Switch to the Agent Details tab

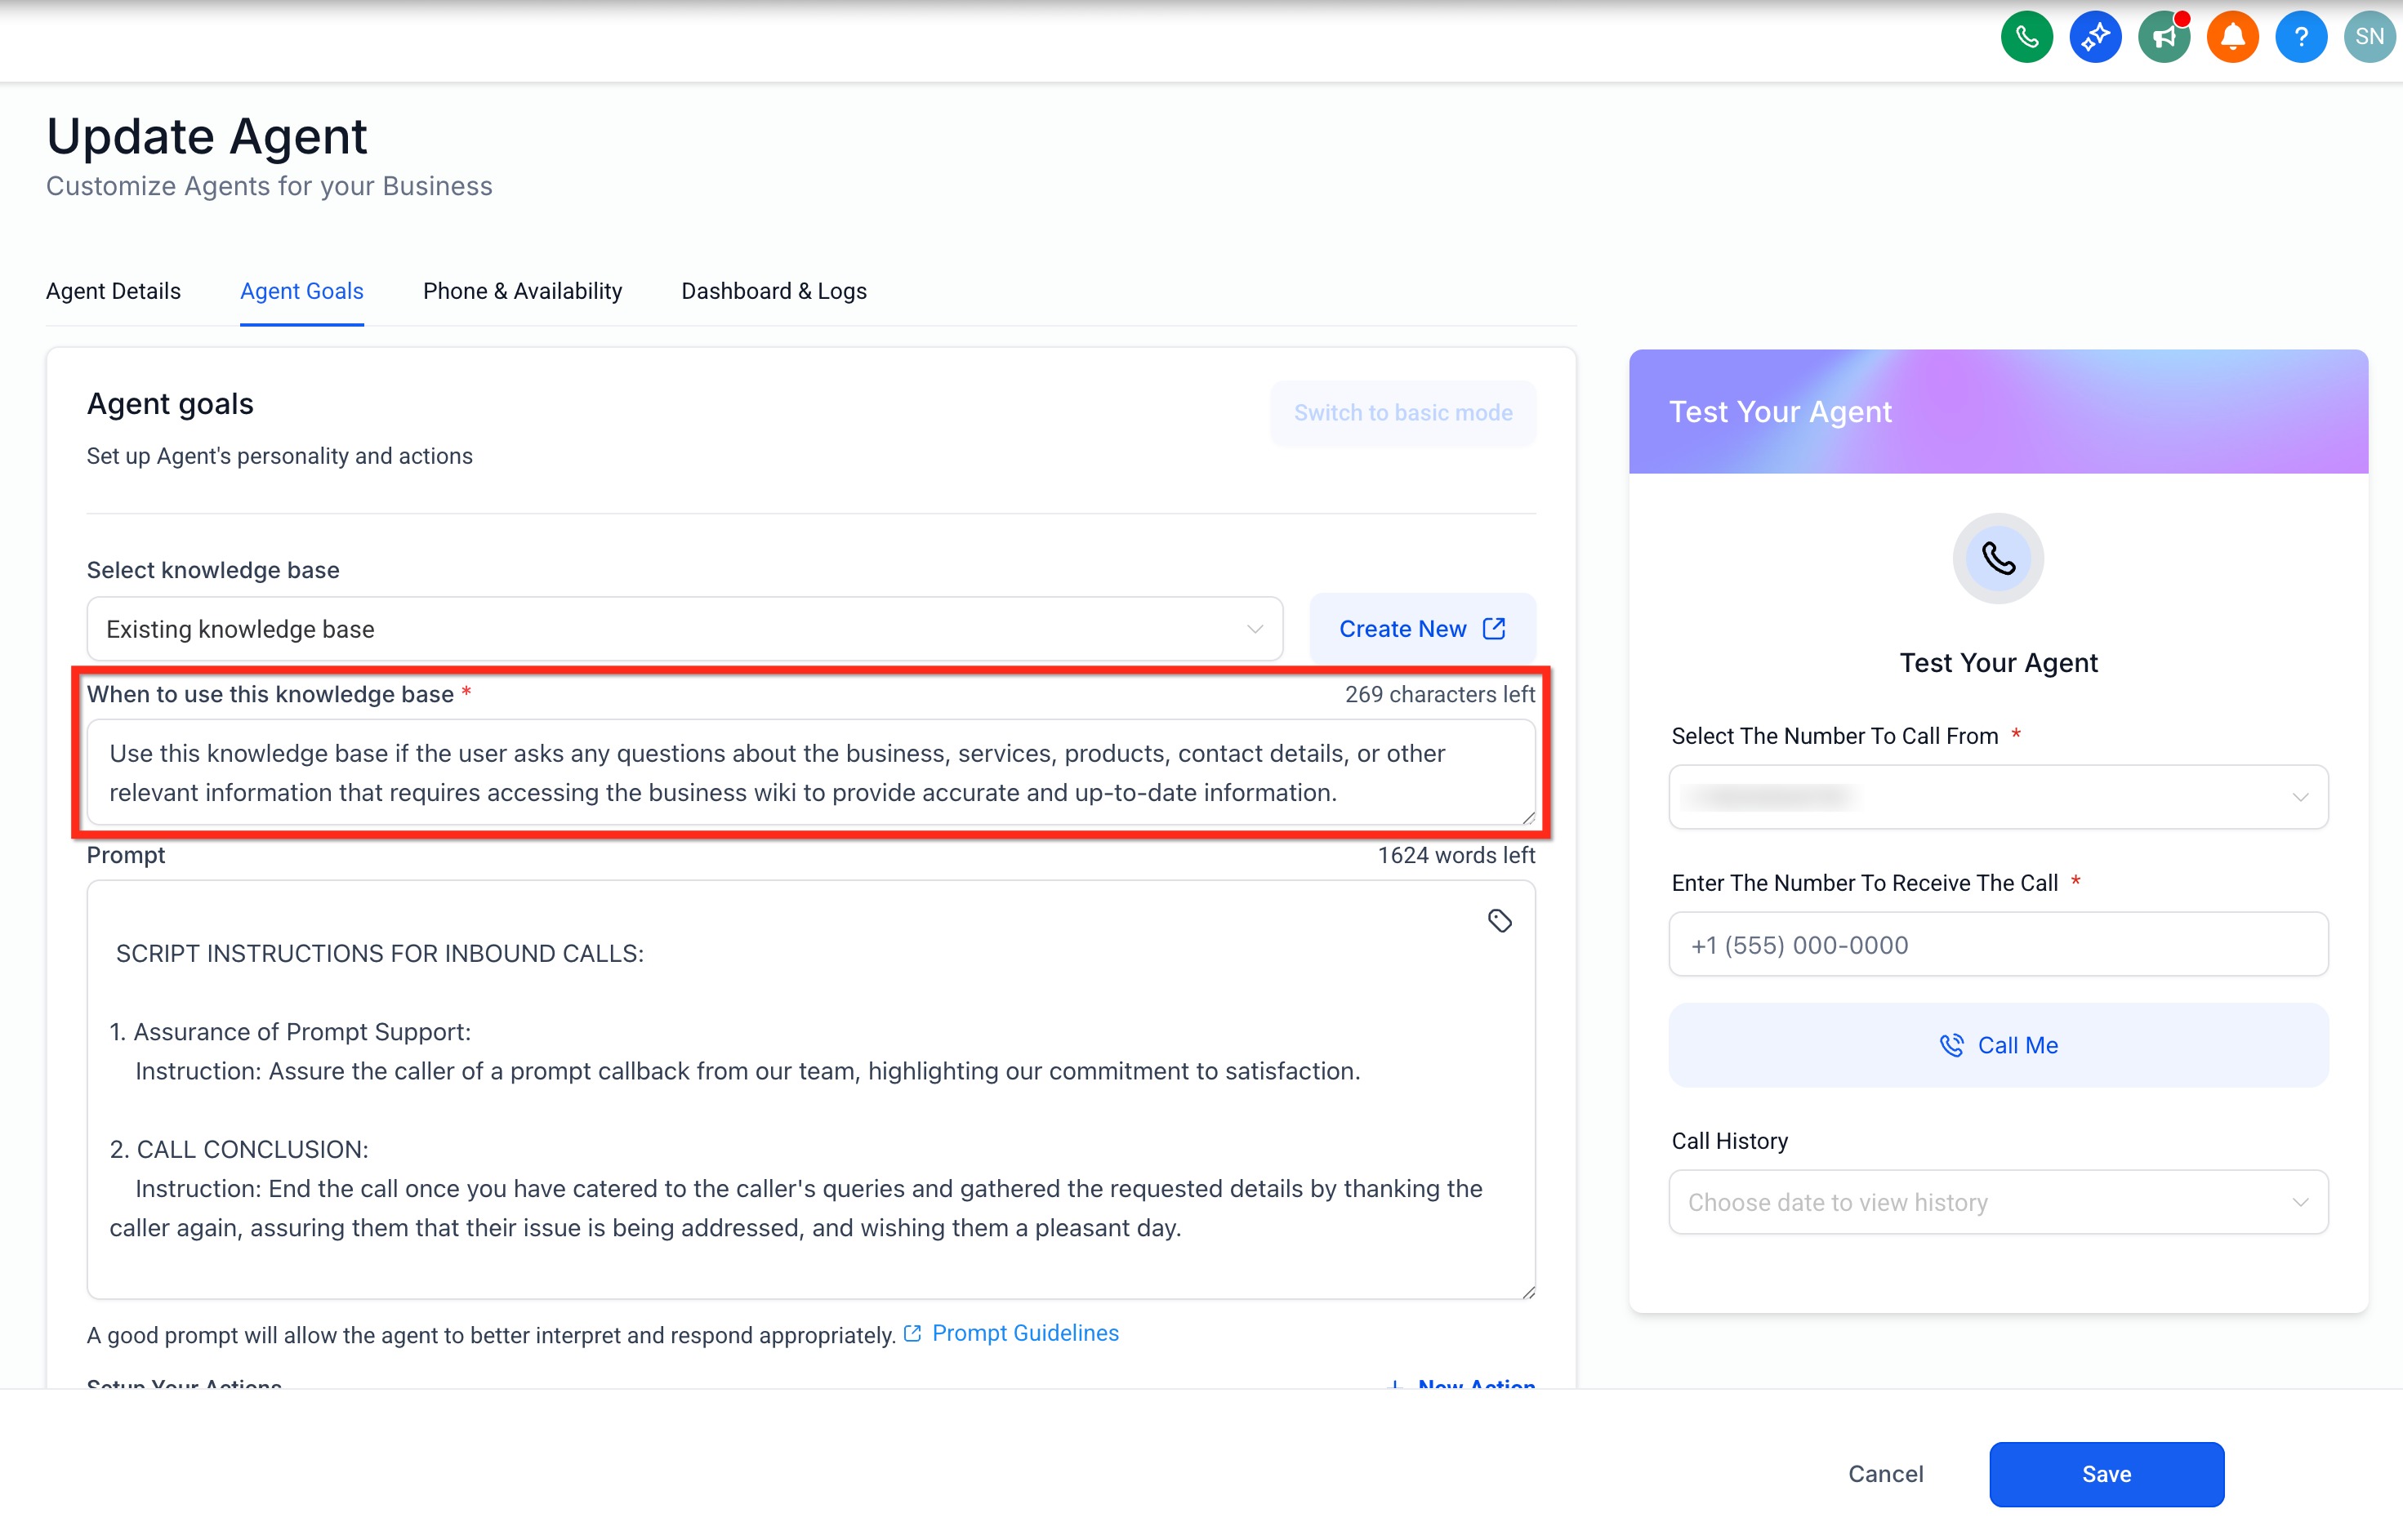[x=113, y=291]
